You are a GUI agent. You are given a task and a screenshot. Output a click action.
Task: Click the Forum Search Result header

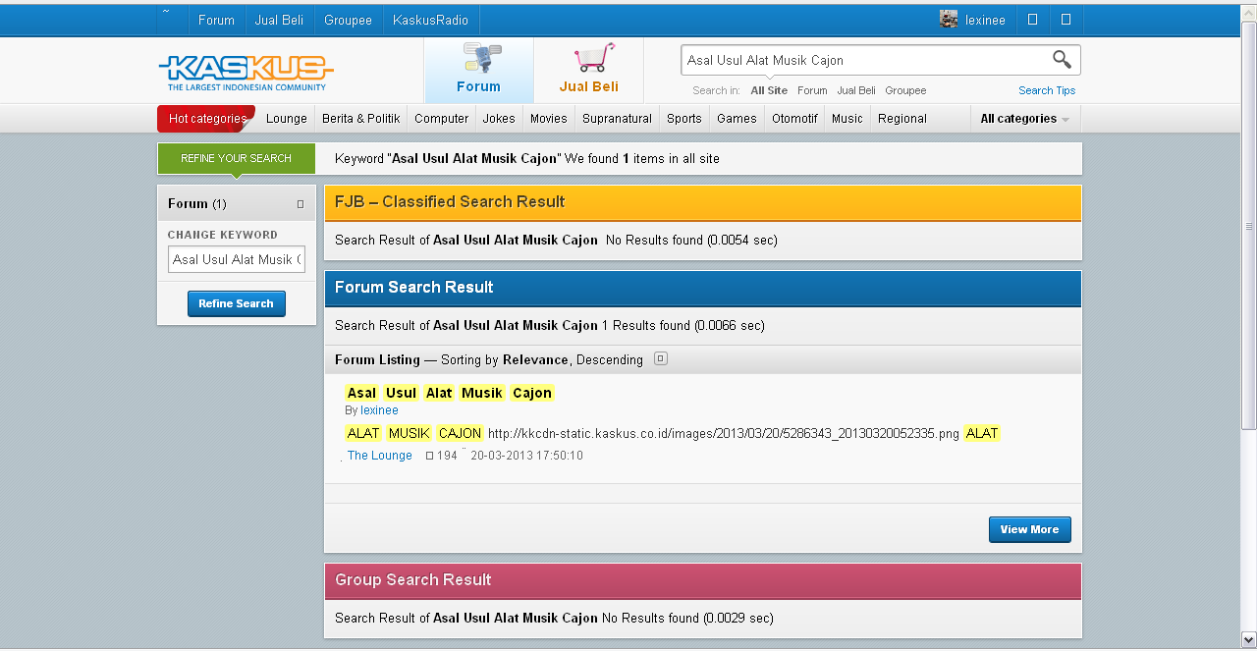pyautogui.click(x=703, y=289)
